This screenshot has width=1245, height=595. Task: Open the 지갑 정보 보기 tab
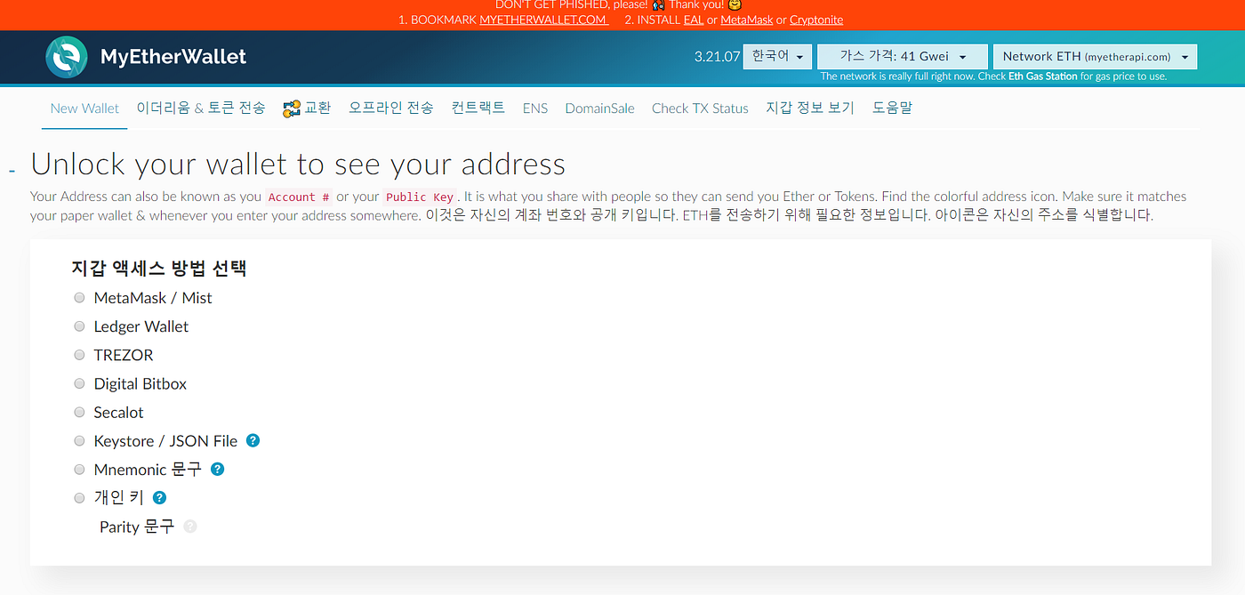(810, 109)
